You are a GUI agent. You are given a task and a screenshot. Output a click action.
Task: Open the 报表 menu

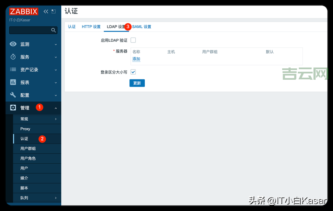[x=33, y=82]
